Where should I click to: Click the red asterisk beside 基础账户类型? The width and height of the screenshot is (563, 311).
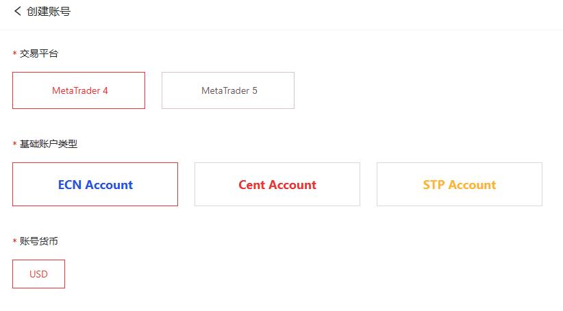click(x=14, y=145)
